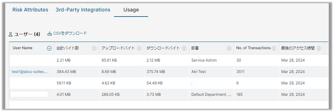Sort by 合計バイト数 column sort icon
Viewport: 334px width, 112px height.
pyautogui.click(x=94, y=48)
